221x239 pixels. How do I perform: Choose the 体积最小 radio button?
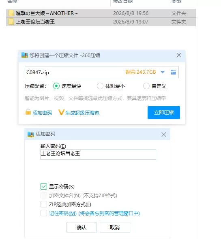coord(100,86)
